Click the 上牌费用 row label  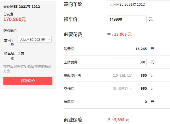pyautogui.click(x=71, y=62)
